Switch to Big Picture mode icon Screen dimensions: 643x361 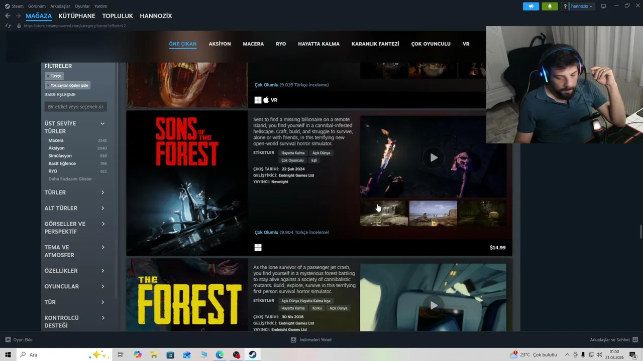[603, 6]
